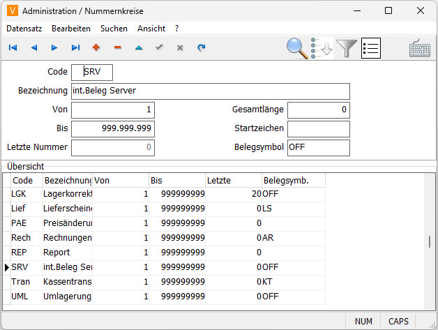This screenshot has width=438, height=330.
Task: Go to previous record with left arrow
Action: (x=33, y=47)
